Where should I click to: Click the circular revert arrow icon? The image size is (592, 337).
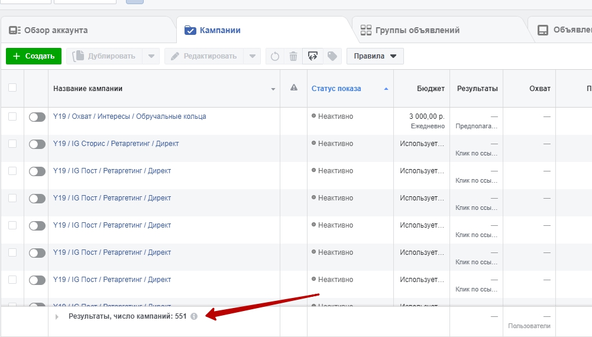[x=275, y=56]
